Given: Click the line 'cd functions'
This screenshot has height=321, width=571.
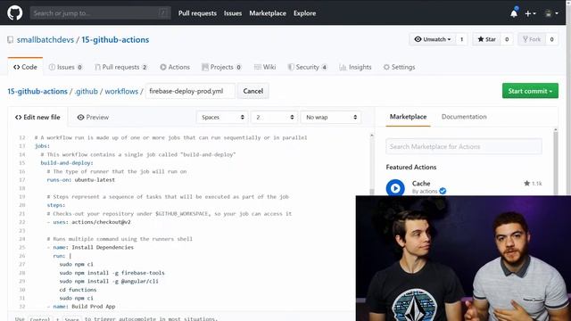Looking at the screenshot, I should 78,290.
